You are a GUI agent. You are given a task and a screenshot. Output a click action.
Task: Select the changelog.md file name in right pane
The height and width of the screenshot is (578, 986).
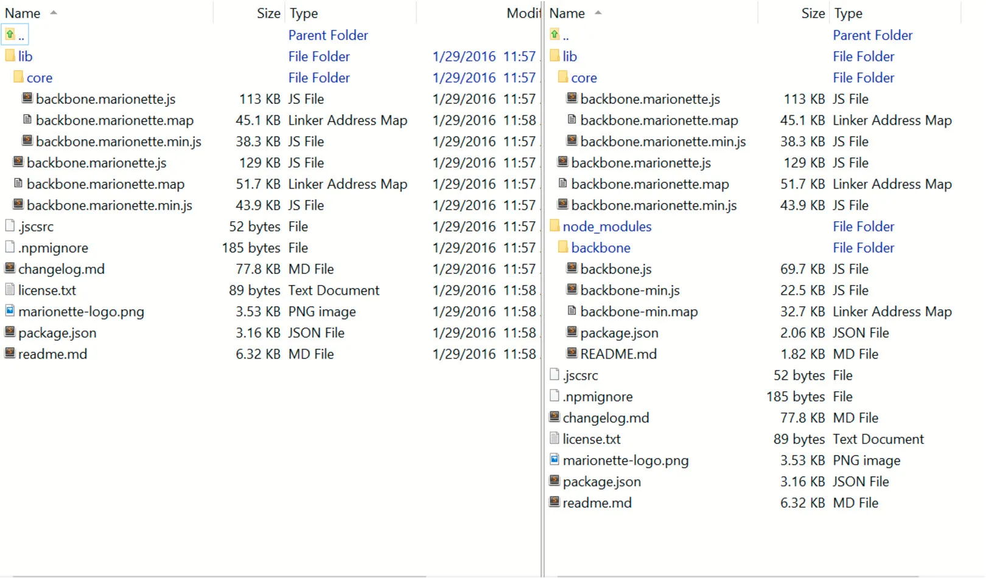[606, 418]
